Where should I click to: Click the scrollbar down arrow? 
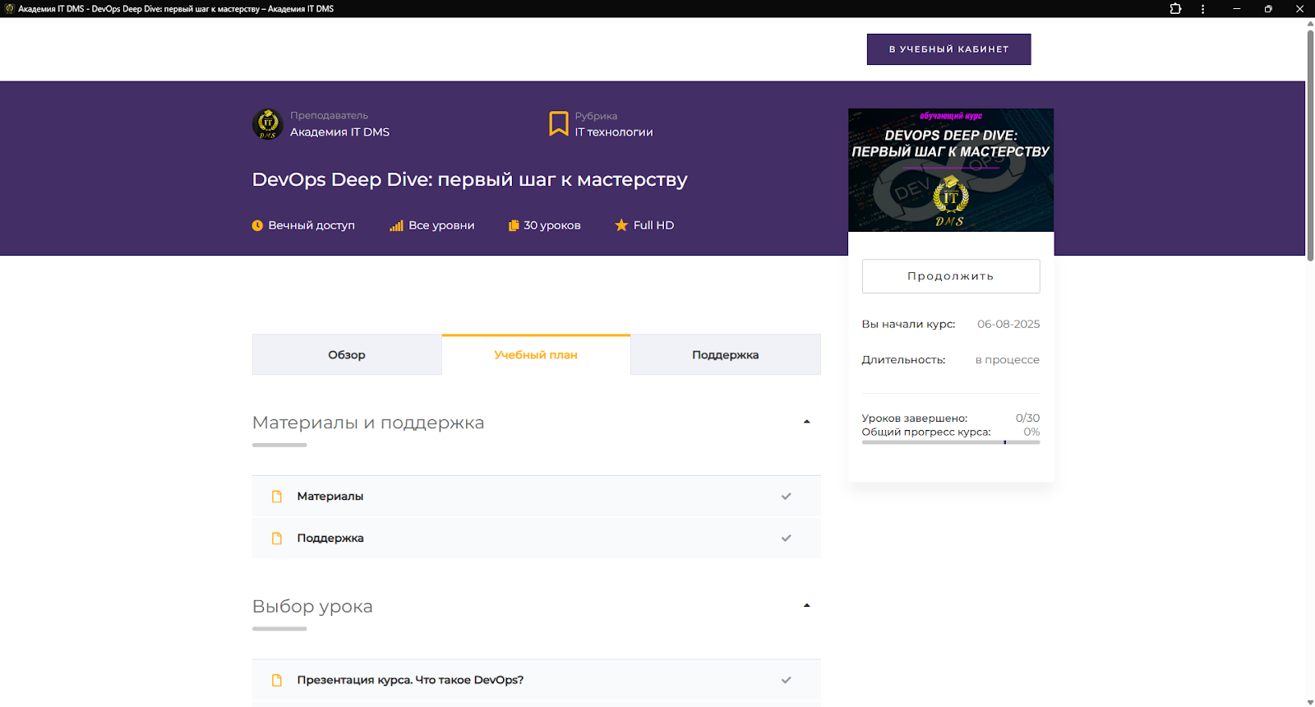coord(1310,702)
